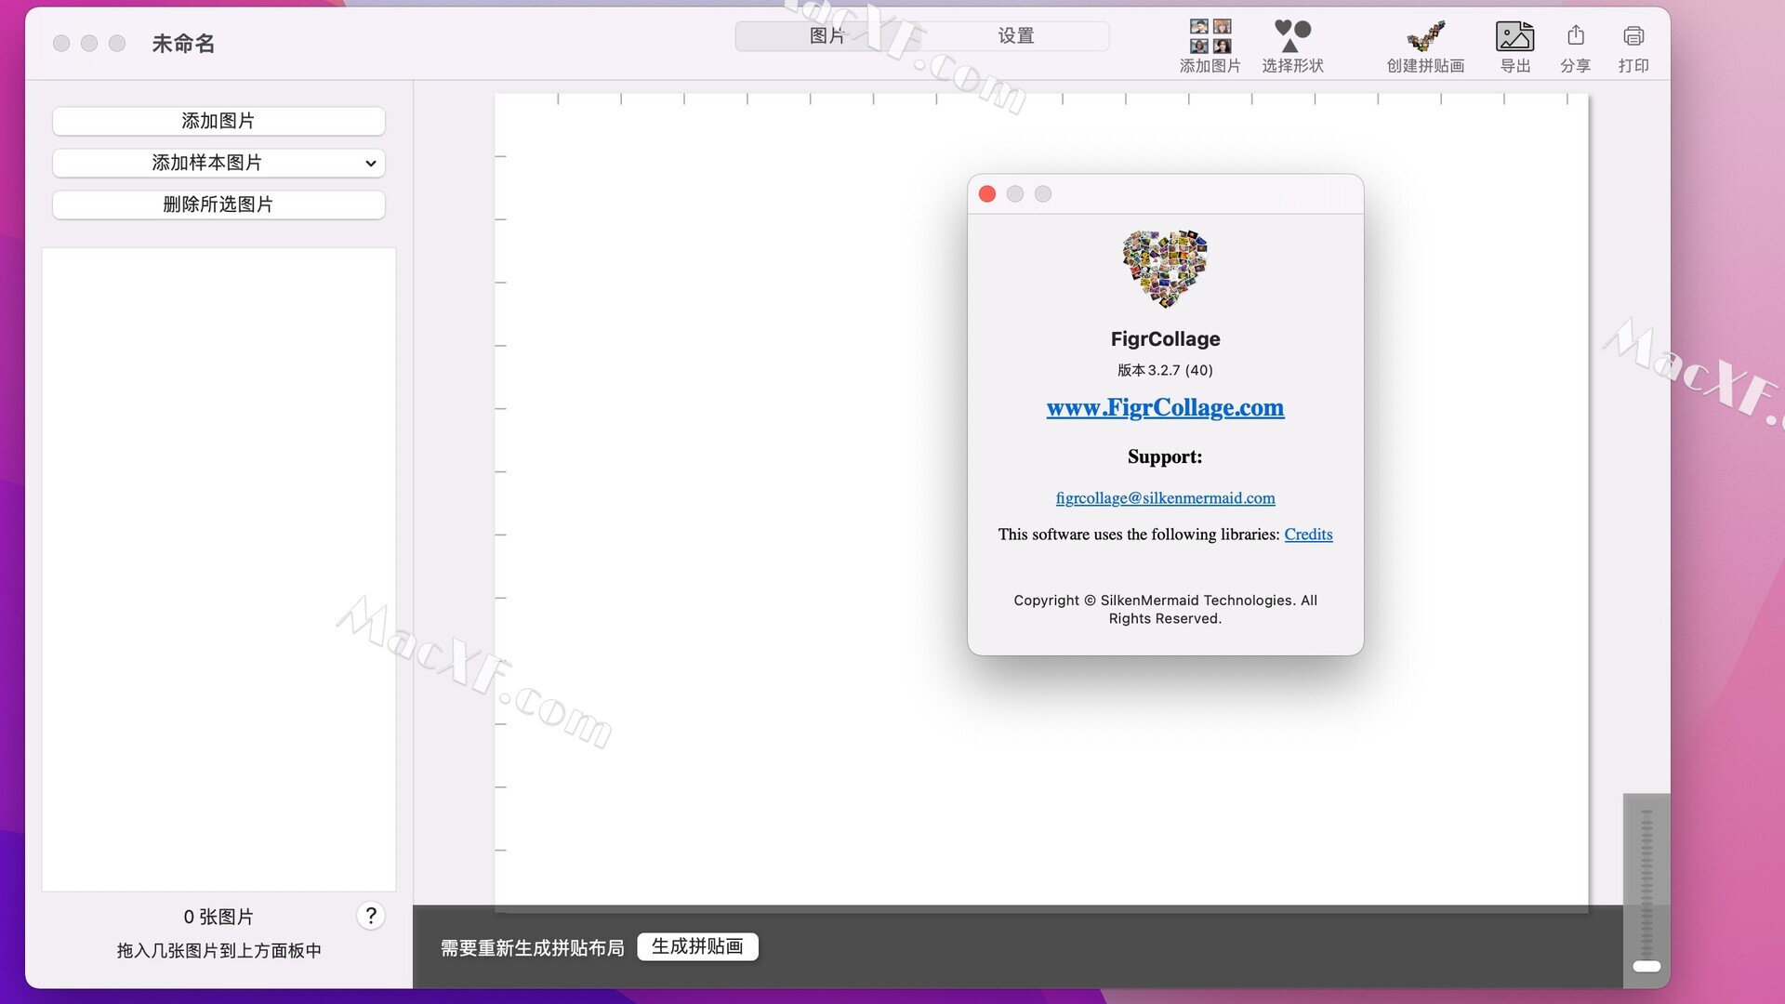
Task: Click the FigrCollage heart logo in About window
Action: pos(1165,269)
